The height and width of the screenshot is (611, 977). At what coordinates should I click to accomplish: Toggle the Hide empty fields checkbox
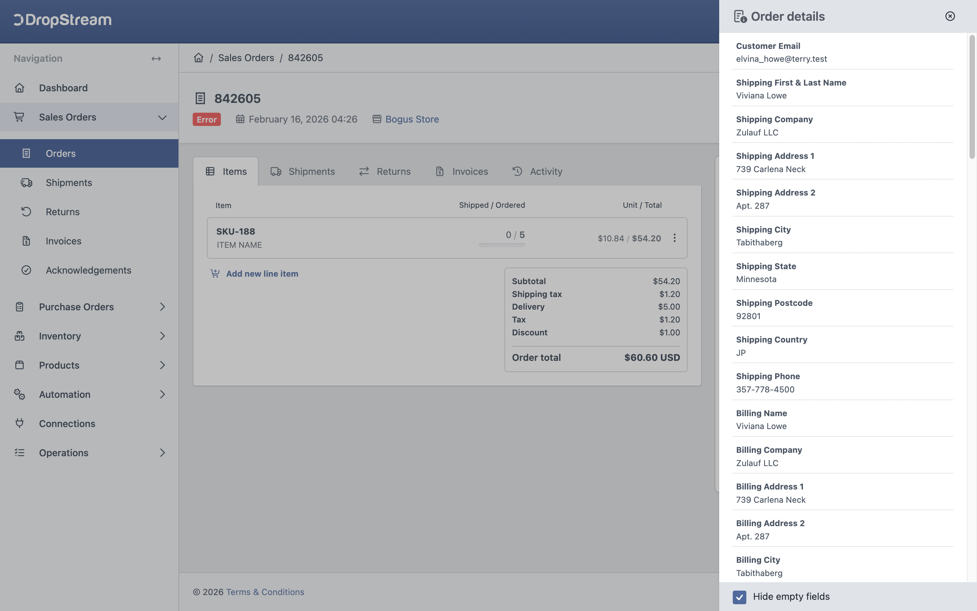(x=740, y=597)
